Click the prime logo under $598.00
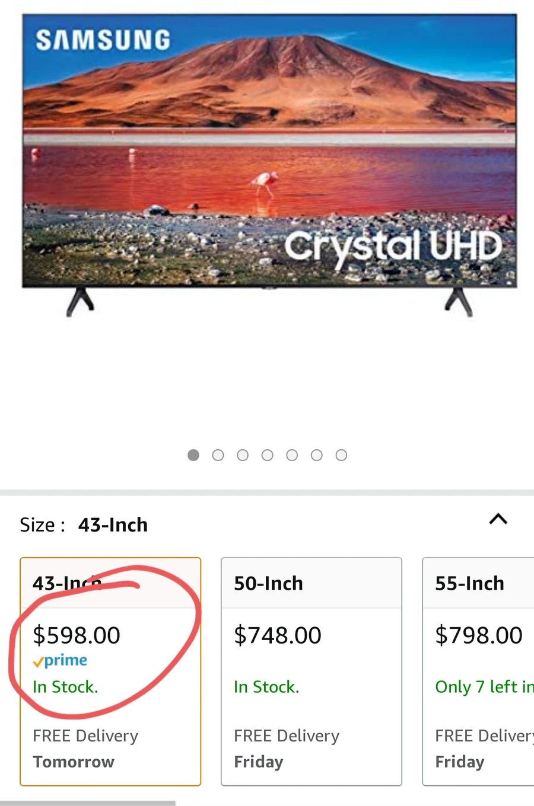534x806 pixels. tap(60, 661)
